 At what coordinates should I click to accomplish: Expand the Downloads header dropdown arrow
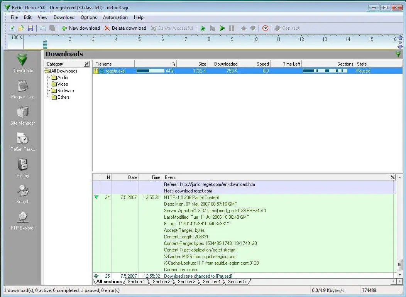click(398, 54)
